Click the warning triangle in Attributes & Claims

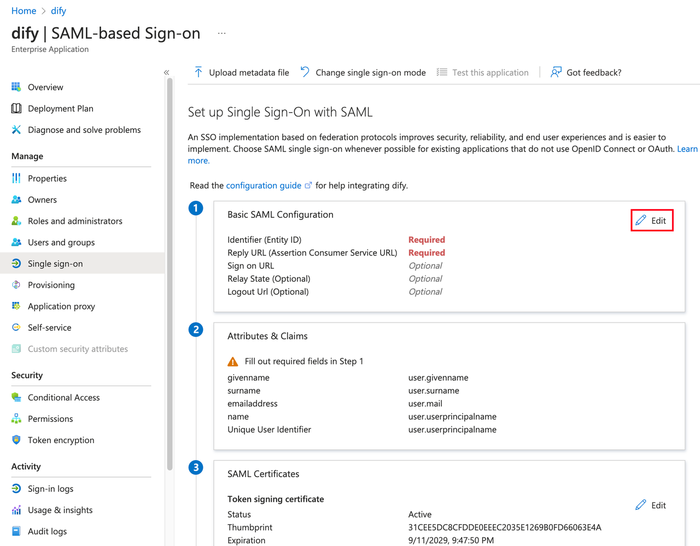233,362
